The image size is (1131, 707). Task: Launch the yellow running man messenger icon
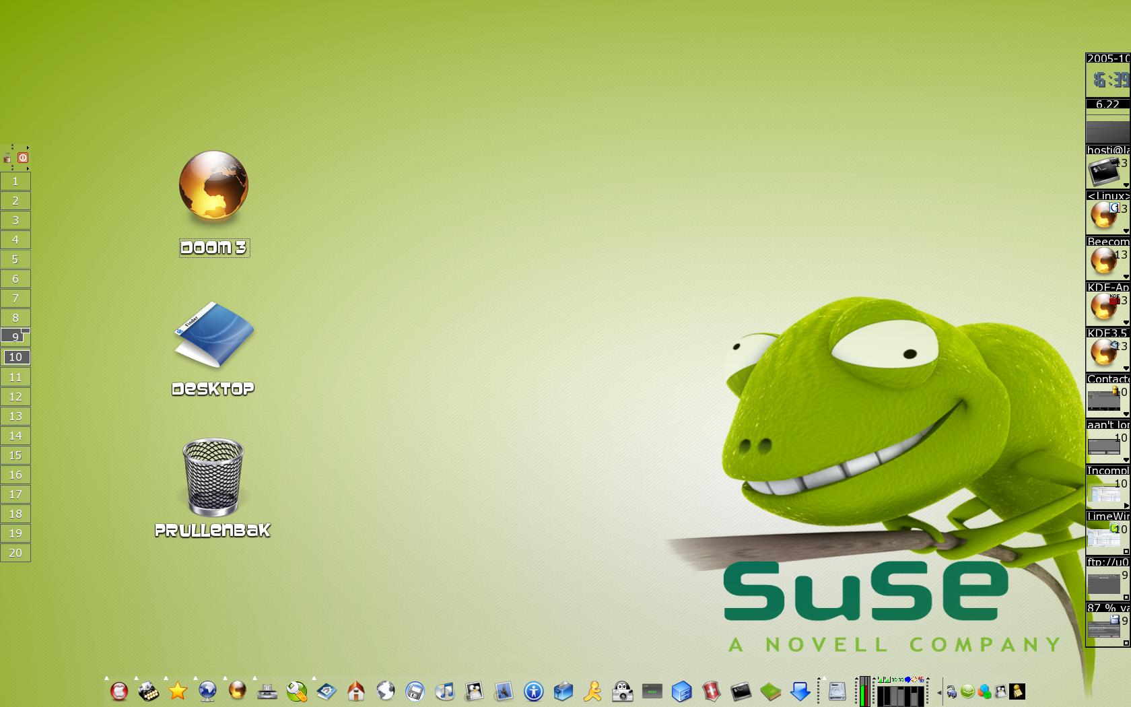pyautogui.click(x=593, y=692)
